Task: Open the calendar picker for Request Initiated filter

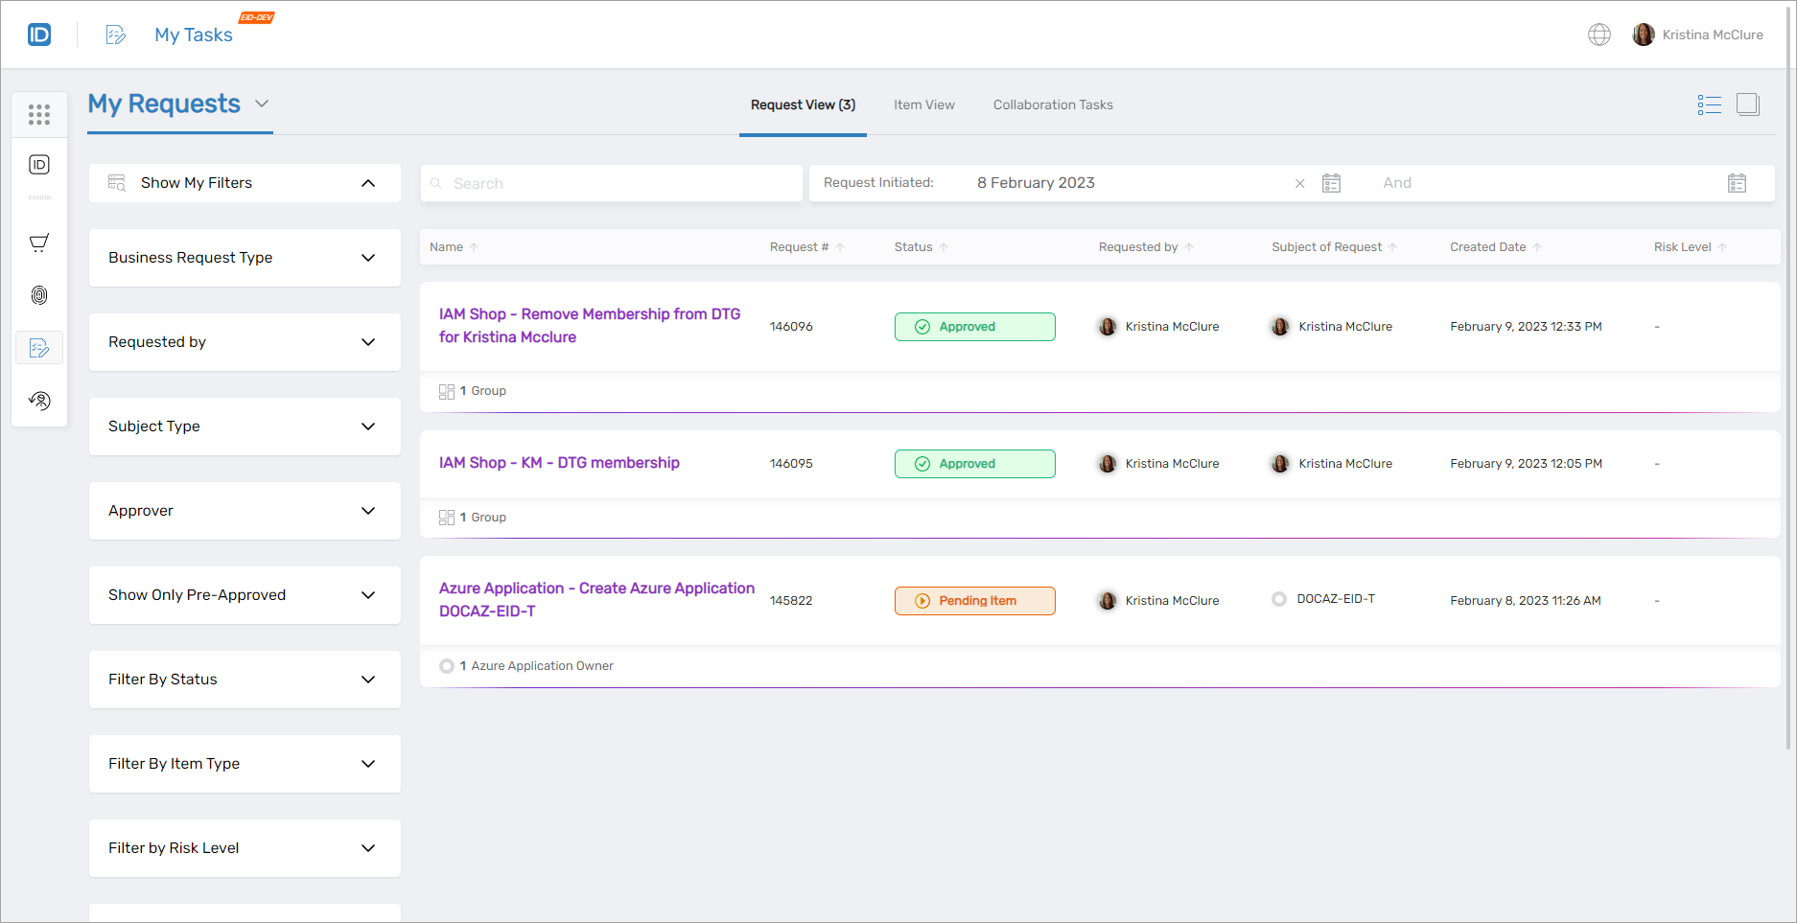Action: point(1331,182)
